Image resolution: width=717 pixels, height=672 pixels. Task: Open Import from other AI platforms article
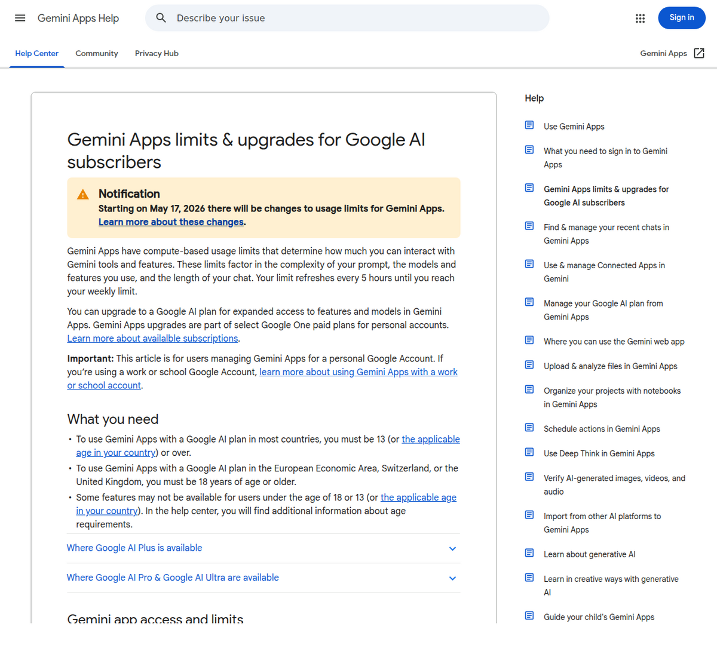(x=602, y=523)
